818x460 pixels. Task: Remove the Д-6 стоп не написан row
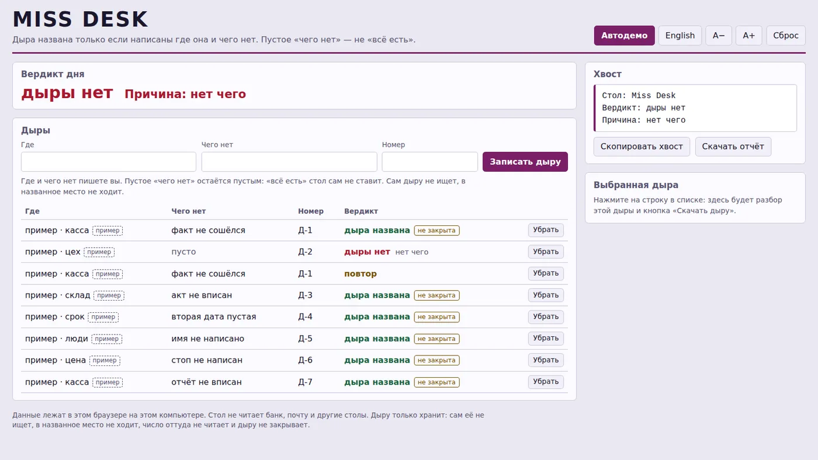coord(546,360)
